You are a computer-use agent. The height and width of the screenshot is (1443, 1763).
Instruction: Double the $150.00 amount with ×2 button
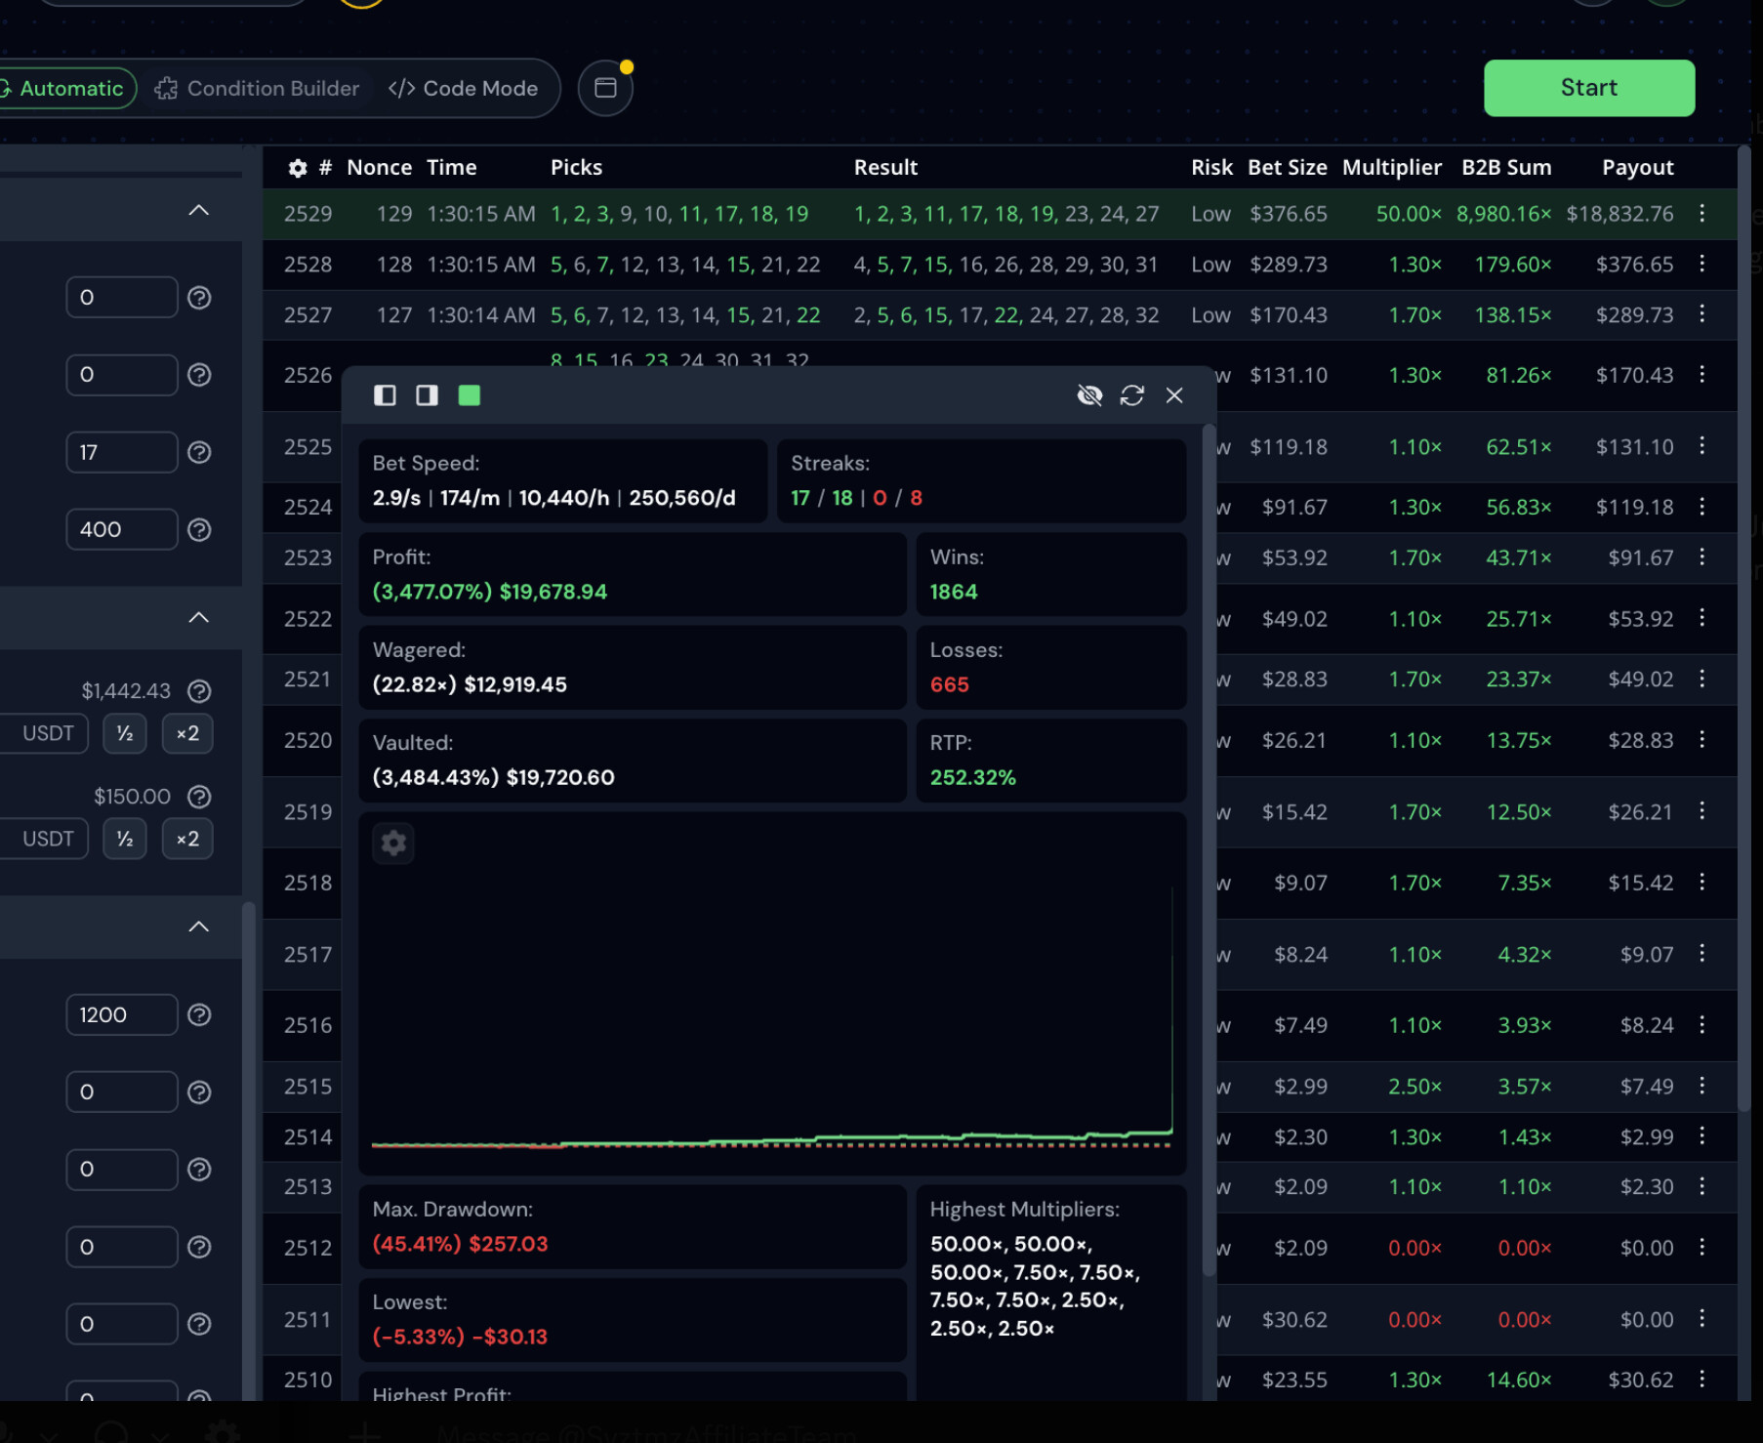pyautogui.click(x=187, y=839)
